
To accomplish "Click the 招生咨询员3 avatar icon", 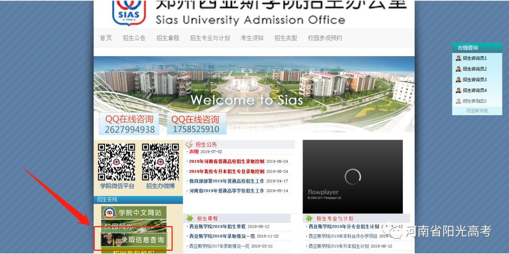I will 459,80.
